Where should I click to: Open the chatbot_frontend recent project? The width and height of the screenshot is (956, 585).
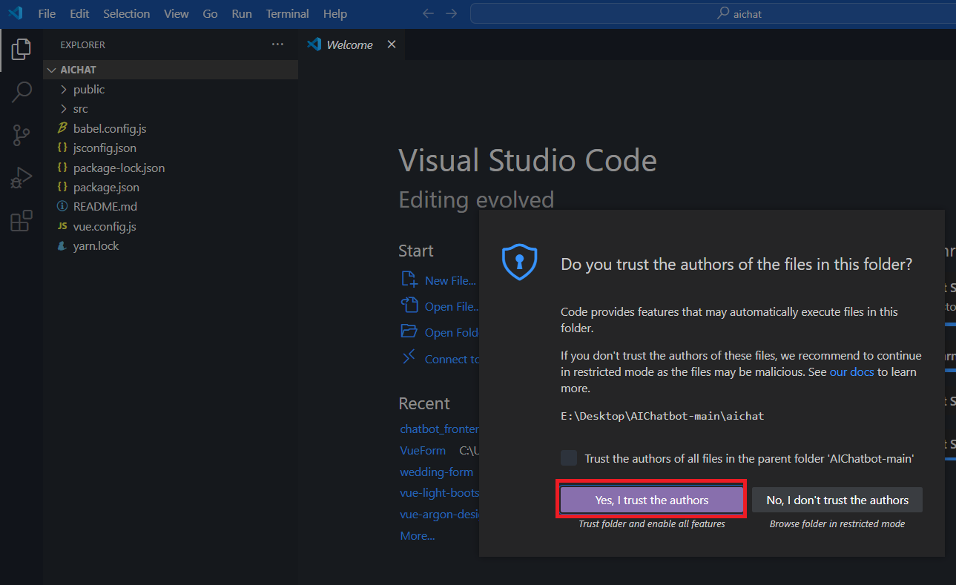coord(439,429)
